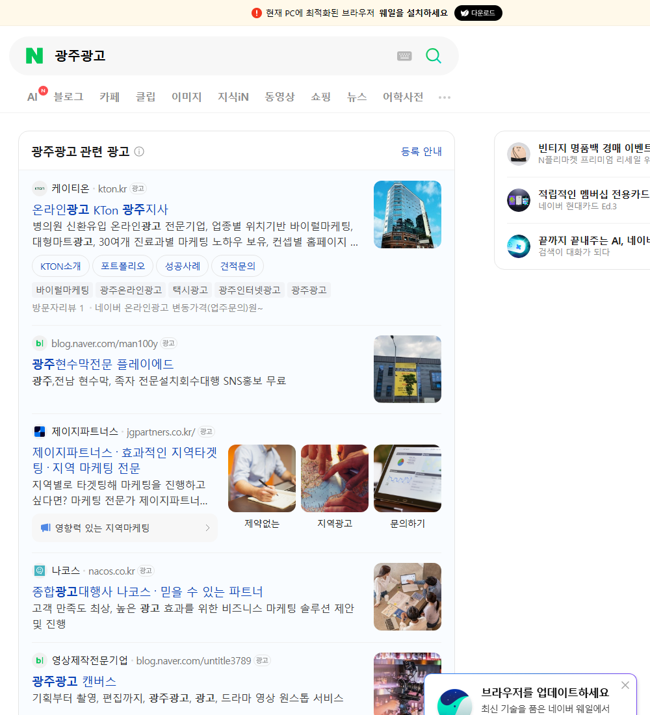650x715 pixels.
Task: Click 방문자리뷰 1 text under KTON ad
Action: click(x=58, y=308)
